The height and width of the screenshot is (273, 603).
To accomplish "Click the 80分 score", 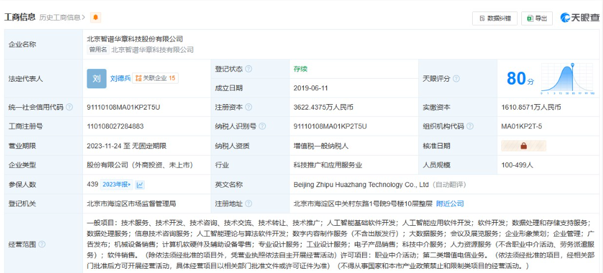I will point(520,79).
